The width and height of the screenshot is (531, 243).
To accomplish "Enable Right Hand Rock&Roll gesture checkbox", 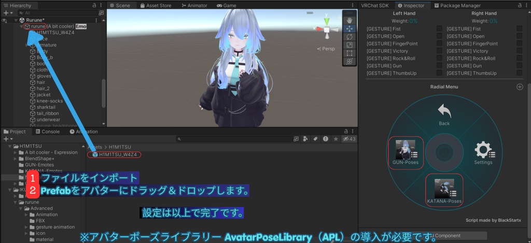I will (519, 59).
